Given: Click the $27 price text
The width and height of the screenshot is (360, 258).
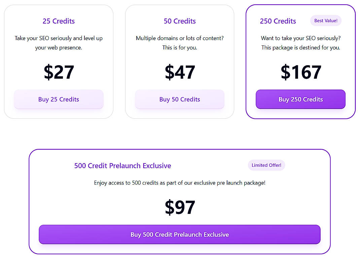Looking at the screenshot, I should pyautogui.click(x=59, y=72).
